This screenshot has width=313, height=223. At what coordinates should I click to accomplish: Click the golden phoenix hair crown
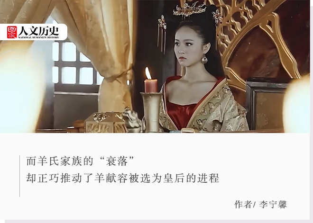[x=189, y=10]
